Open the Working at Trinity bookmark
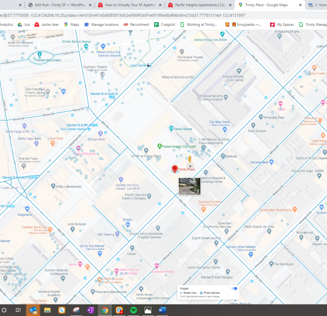 (x=198, y=25)
